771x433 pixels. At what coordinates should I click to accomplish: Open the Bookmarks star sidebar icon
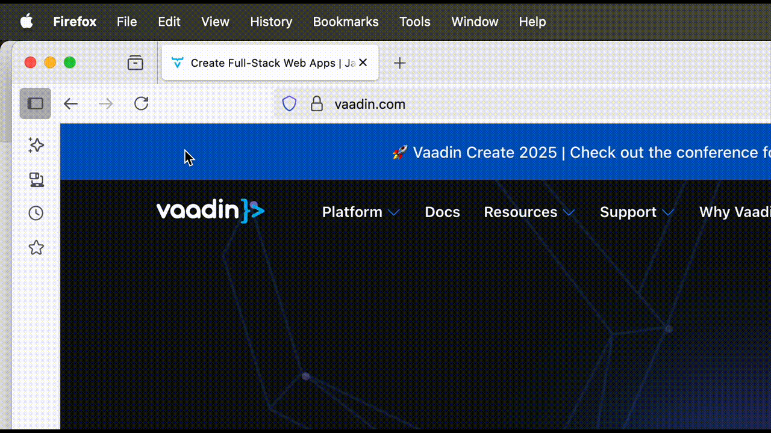click(x=36, y=247)
